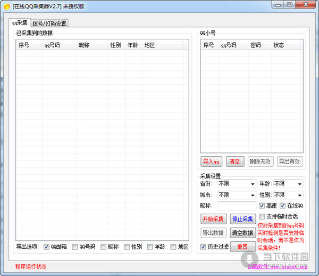
Task: Click 地区 column header in data table
Action: coord(163,45)
